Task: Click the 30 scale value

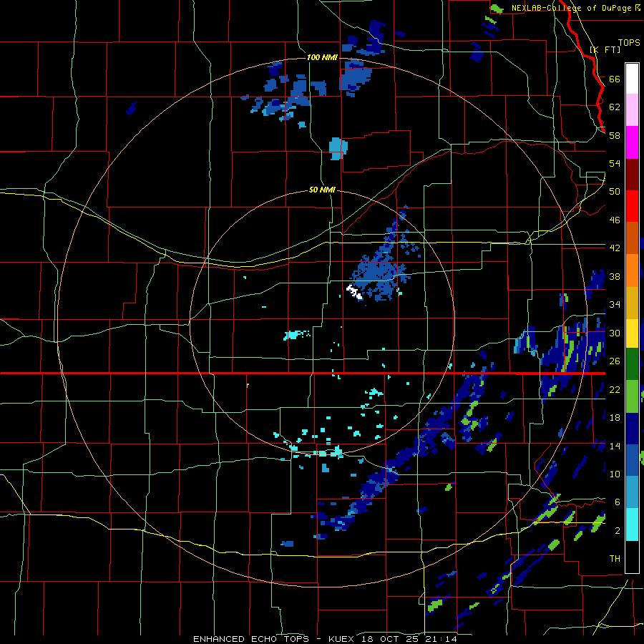Action: click(x=615, y=333)
